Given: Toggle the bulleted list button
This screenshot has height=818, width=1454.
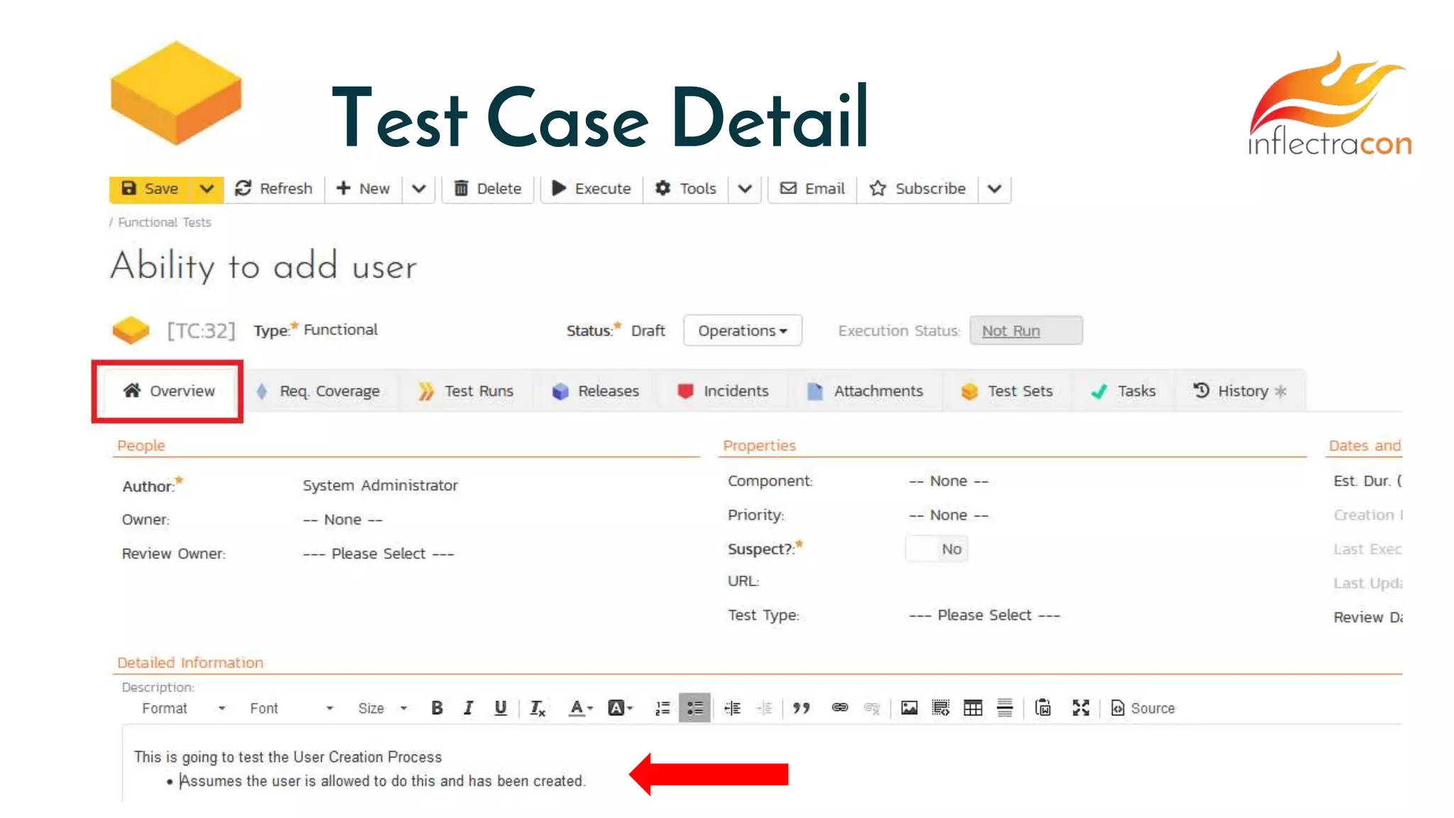Looking at the screenshot, I should 694,708.
